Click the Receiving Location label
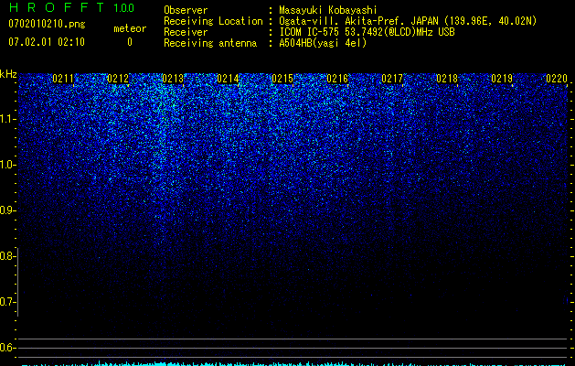Screen dimensions: 575x366 coord(213,21)
